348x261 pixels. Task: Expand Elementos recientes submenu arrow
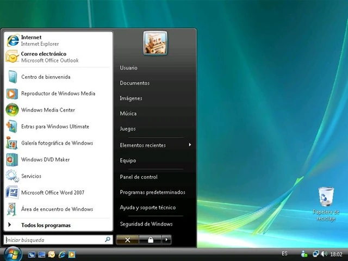[190, 145]
